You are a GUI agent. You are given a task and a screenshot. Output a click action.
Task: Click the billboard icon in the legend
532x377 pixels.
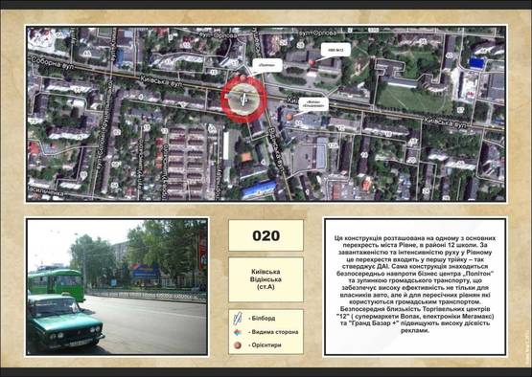(238, 318)
